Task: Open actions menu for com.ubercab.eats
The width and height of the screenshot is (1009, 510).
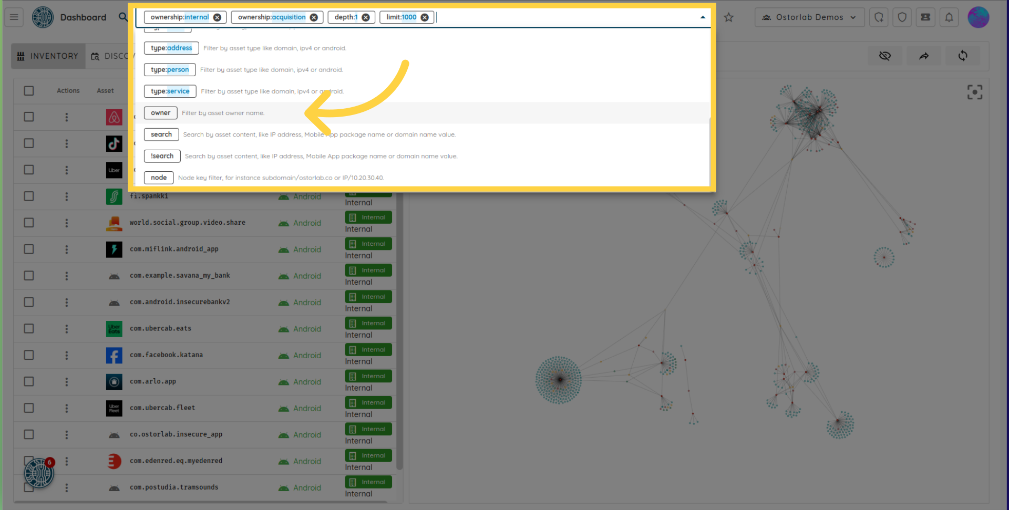Action: click(67, 329)
